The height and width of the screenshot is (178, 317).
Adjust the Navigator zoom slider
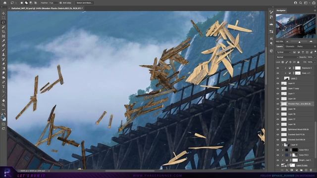[299, 42]
